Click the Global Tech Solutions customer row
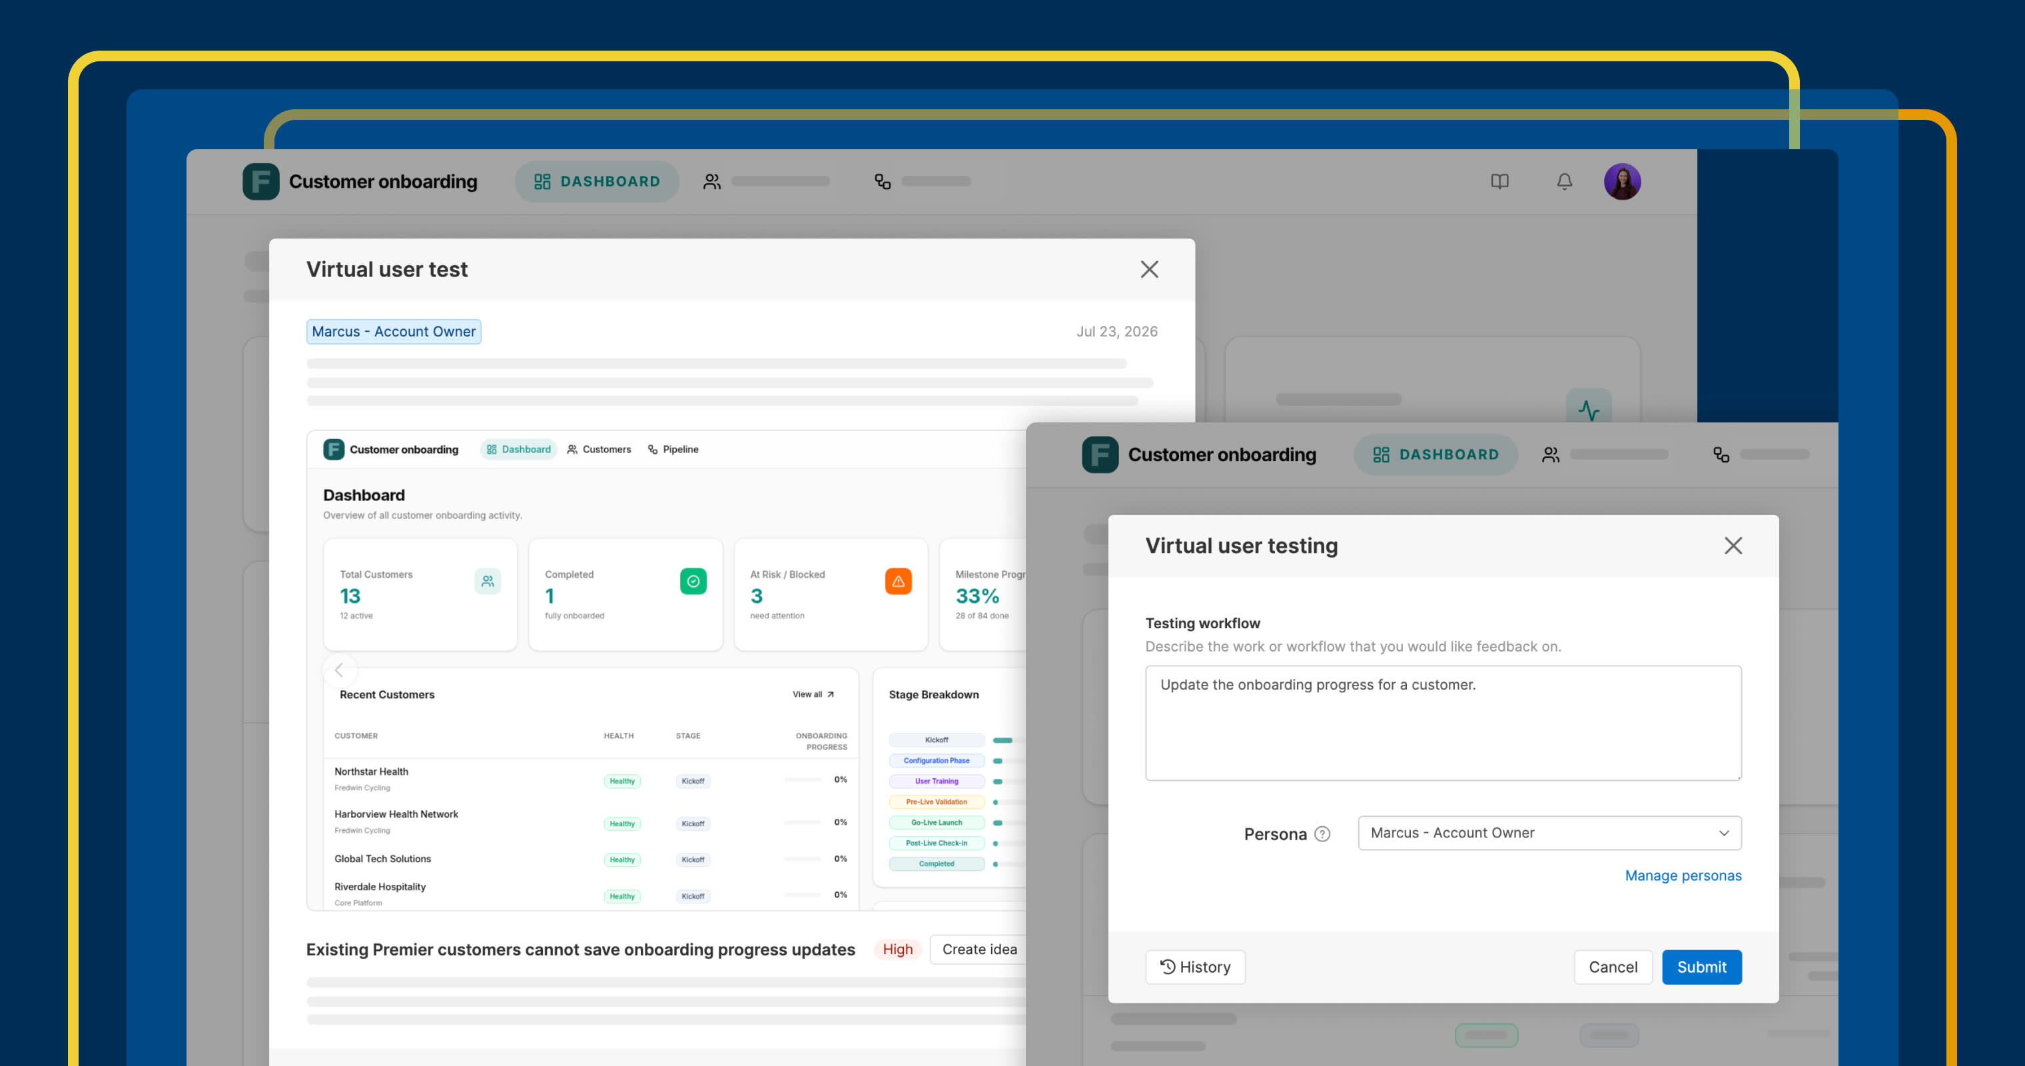The image size is (2025, 1066). (591, 858)
